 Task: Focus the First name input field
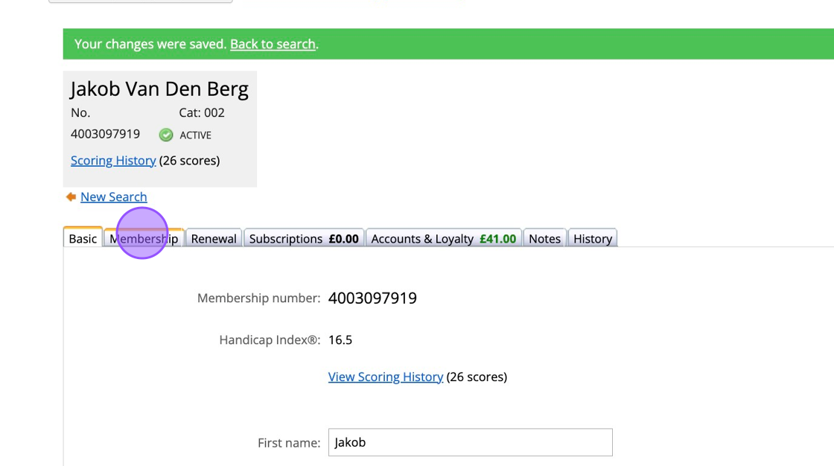[470, 442]
